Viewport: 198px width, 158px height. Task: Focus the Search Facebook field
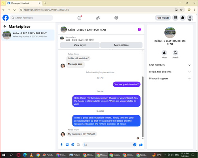point(32,18)
